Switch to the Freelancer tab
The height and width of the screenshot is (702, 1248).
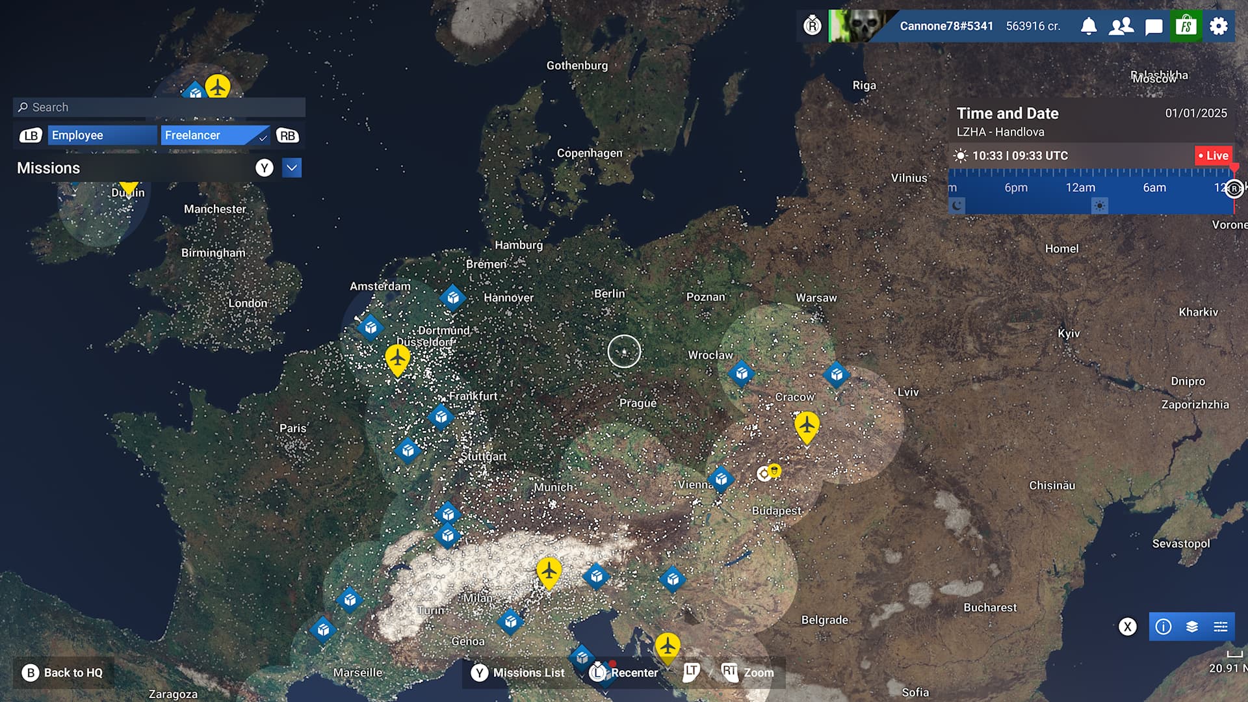pos(214,135)
